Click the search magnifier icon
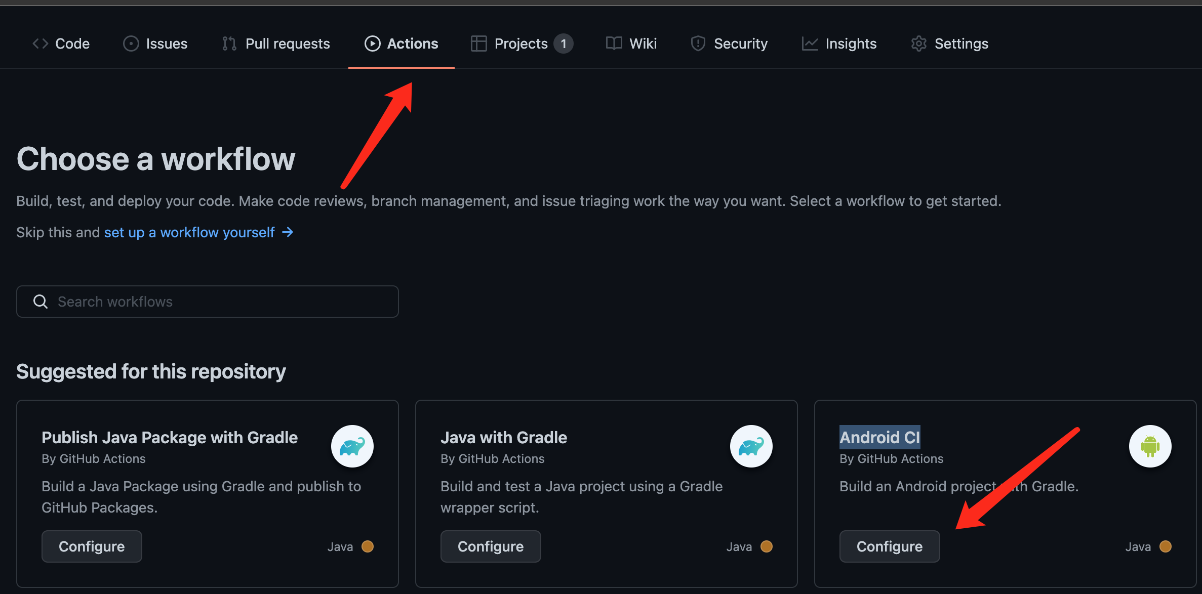The width and height of the screenshot is (1202, 594). (41, 302)
